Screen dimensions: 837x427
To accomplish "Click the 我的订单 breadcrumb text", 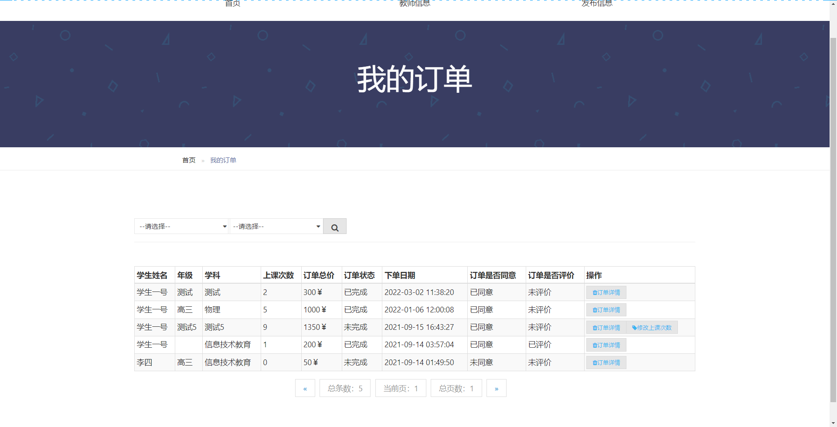I will point(222,160).
